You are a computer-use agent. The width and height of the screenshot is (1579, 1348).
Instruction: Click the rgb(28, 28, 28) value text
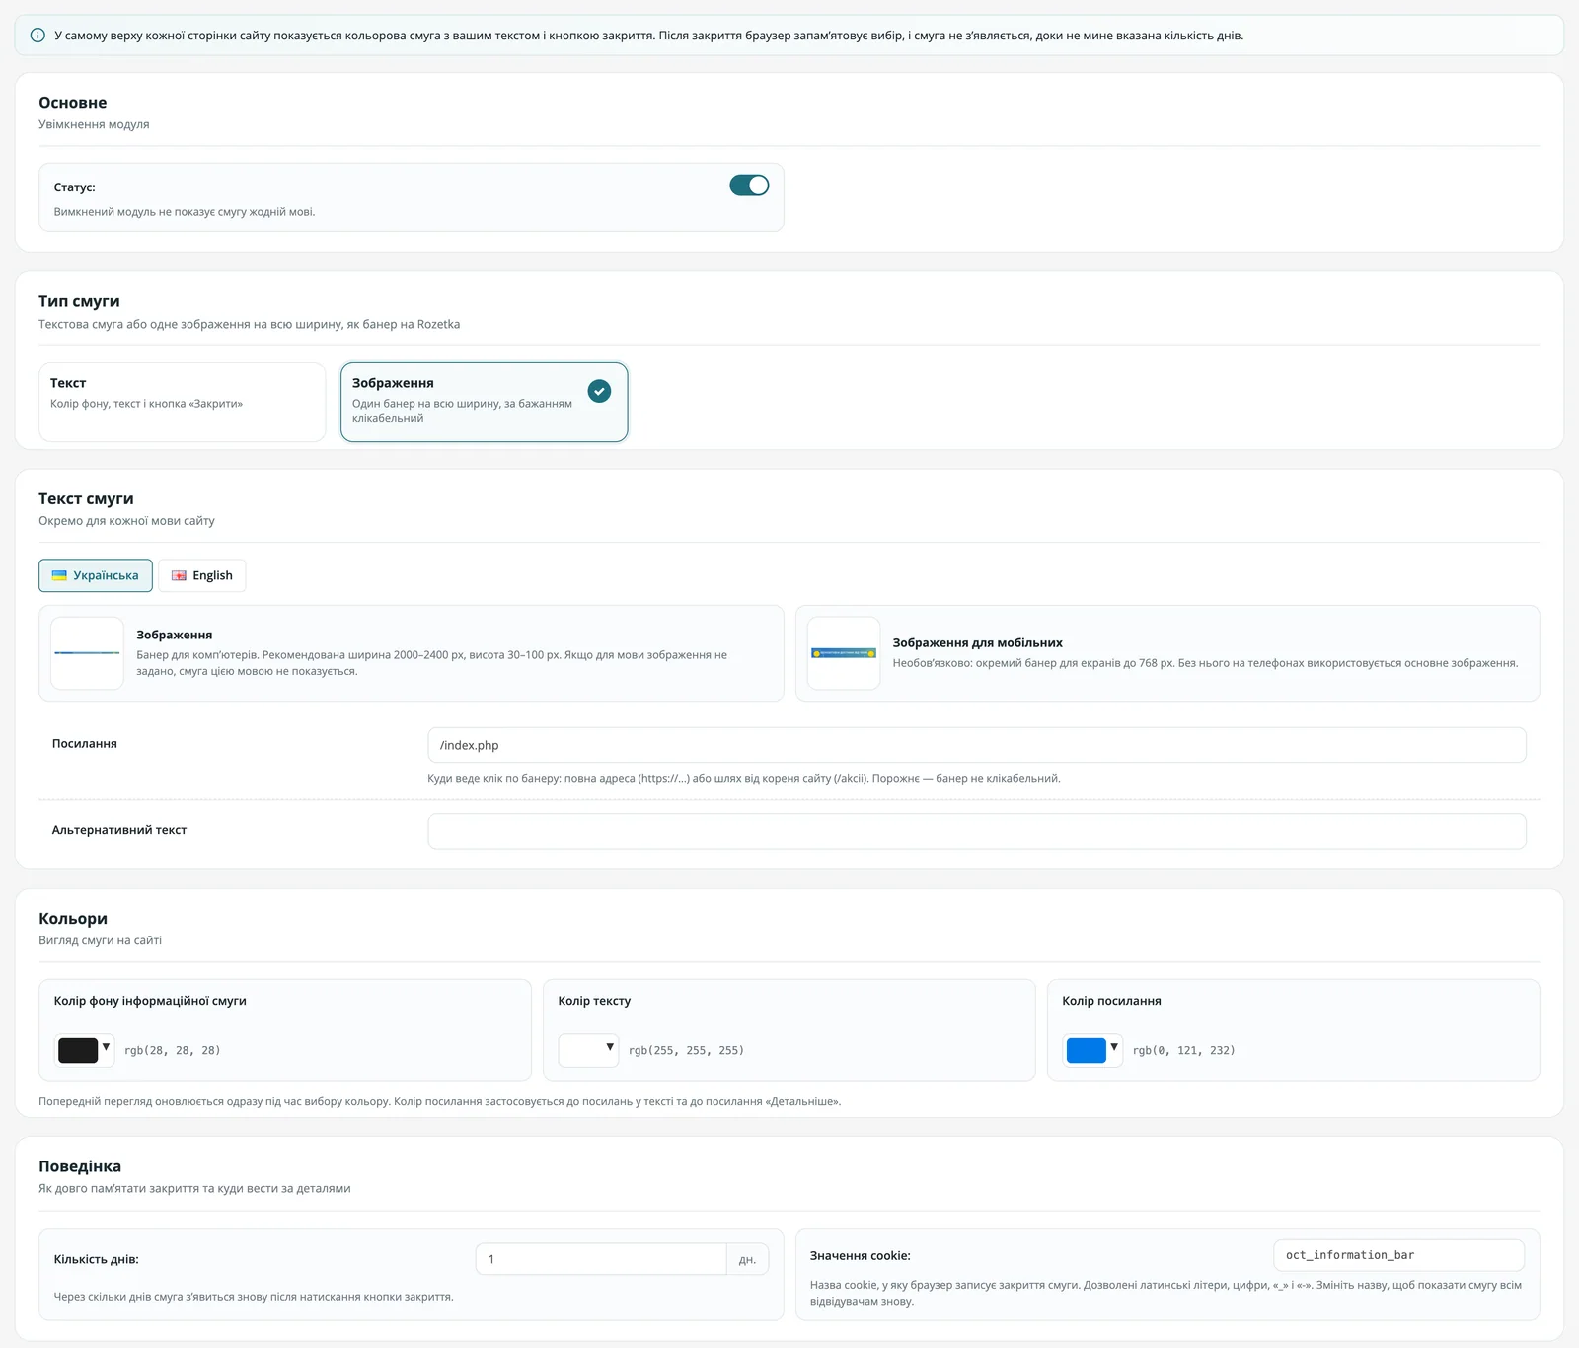pos(173,1051)
